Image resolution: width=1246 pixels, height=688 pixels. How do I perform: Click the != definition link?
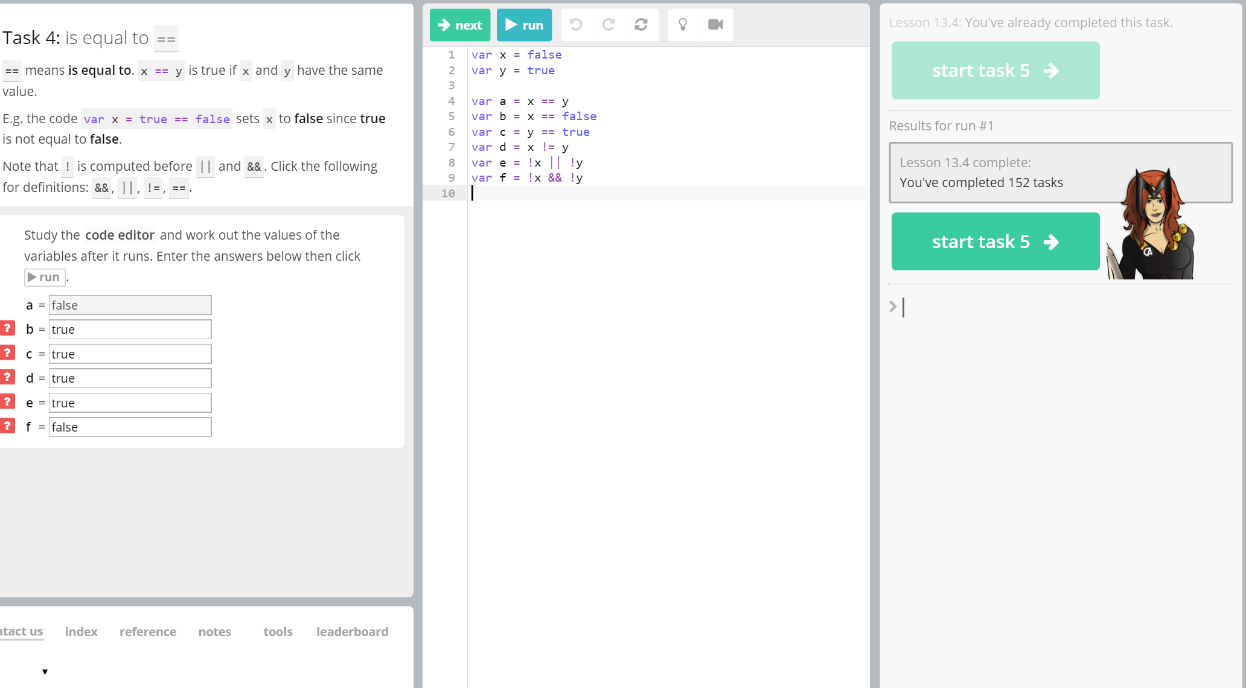point(153,188)
